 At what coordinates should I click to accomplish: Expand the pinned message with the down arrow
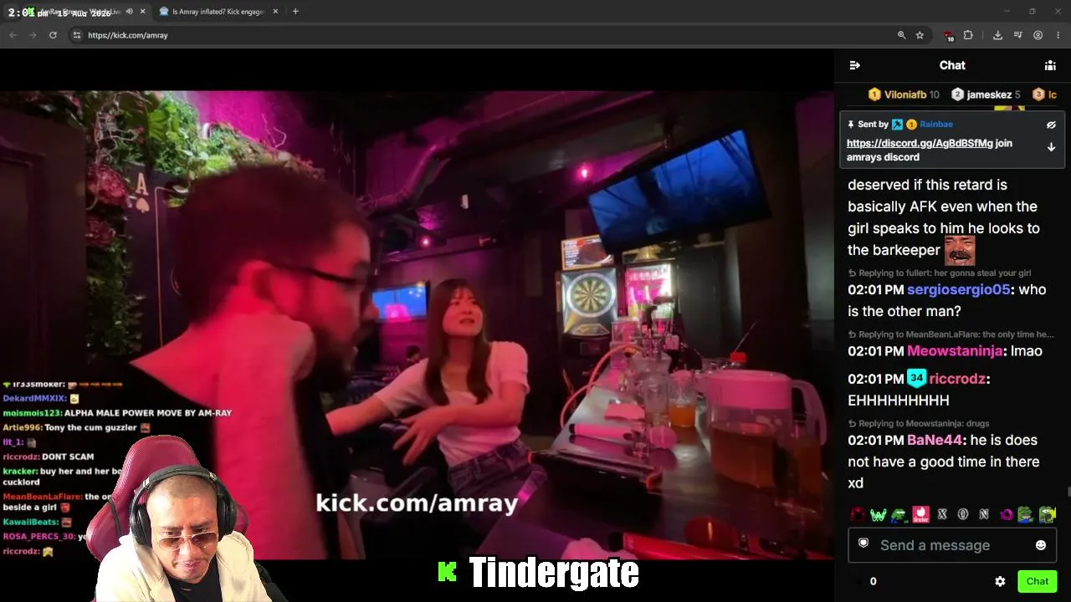(1051, 147)
